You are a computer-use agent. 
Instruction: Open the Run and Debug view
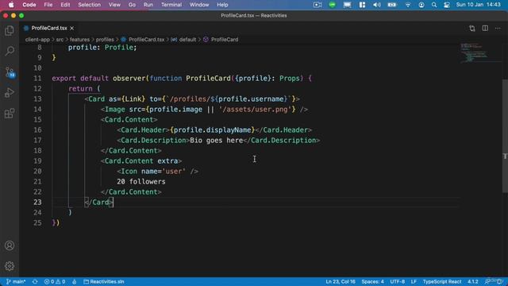(10, 93)
